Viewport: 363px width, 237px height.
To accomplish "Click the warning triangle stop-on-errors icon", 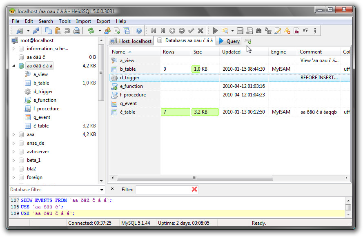I will [x=287, y=31].
